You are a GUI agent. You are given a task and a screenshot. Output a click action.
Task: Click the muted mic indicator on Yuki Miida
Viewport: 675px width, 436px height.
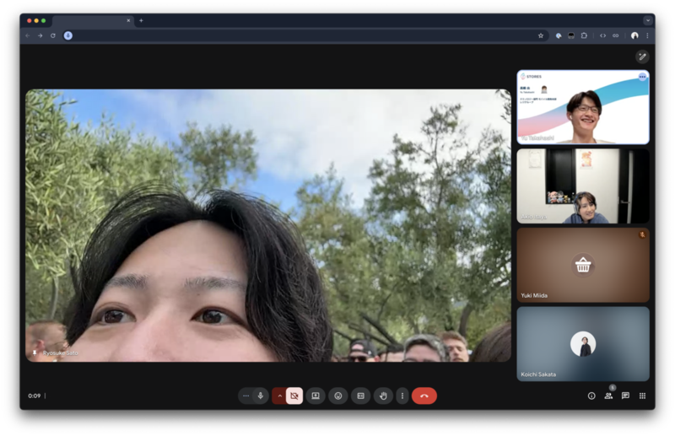pos(642,234)
